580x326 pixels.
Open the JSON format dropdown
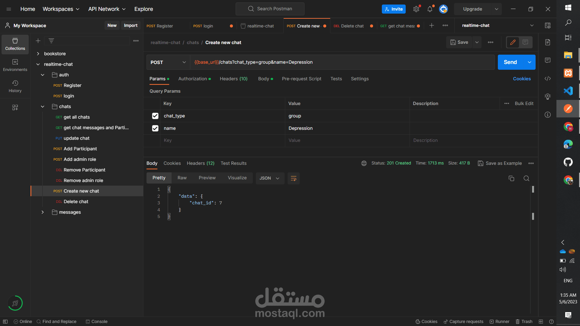[x=269, y=178]
